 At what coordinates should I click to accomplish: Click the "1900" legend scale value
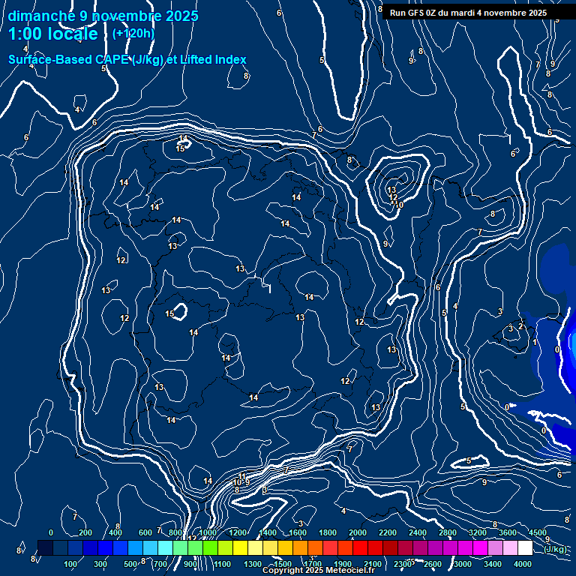point(343,564)
